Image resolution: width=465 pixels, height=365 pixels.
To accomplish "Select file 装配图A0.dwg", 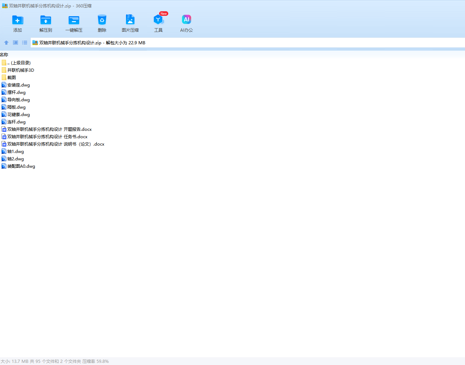I will (18, 166).
